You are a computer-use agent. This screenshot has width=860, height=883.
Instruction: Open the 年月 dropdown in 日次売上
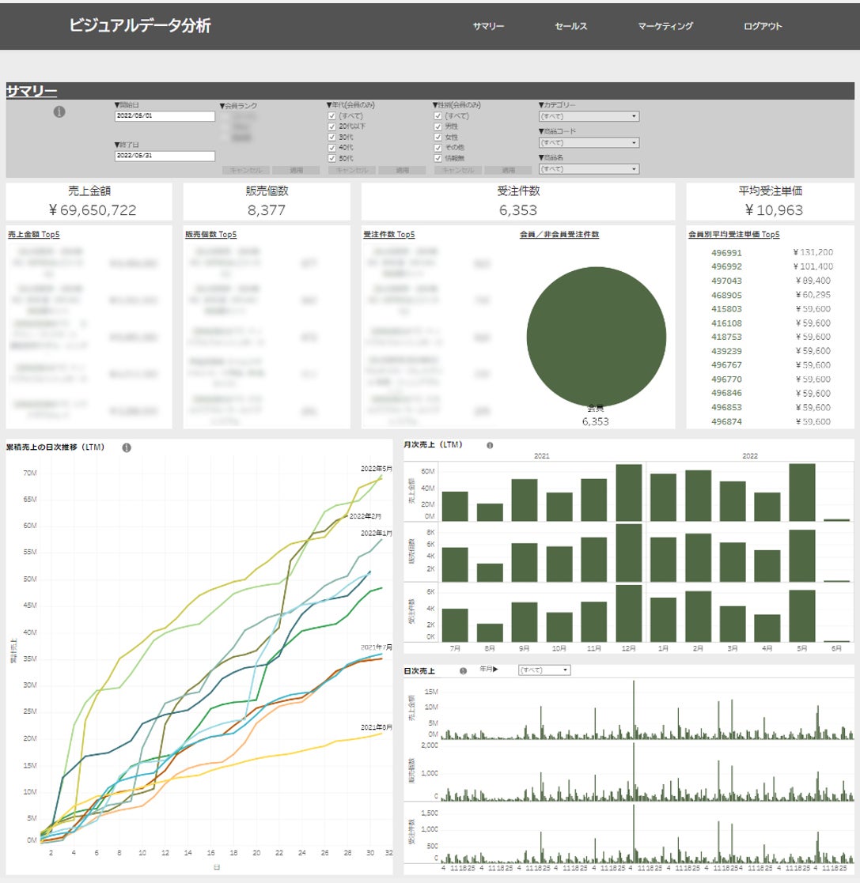point(544,670)
